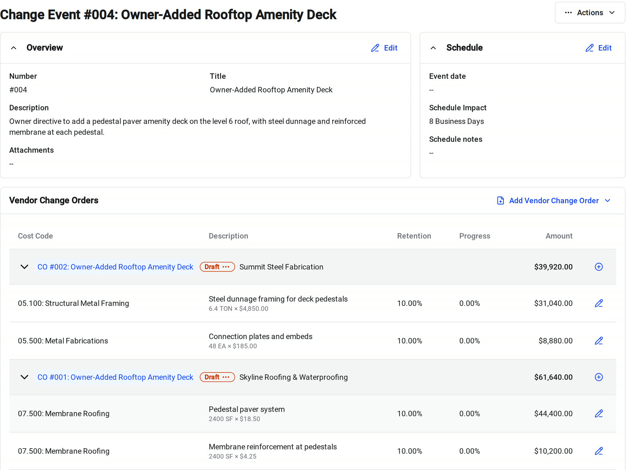Viewport: 626px width, 470px height.
Task: Click the Cost Code column header
Action: click(35, 236)
